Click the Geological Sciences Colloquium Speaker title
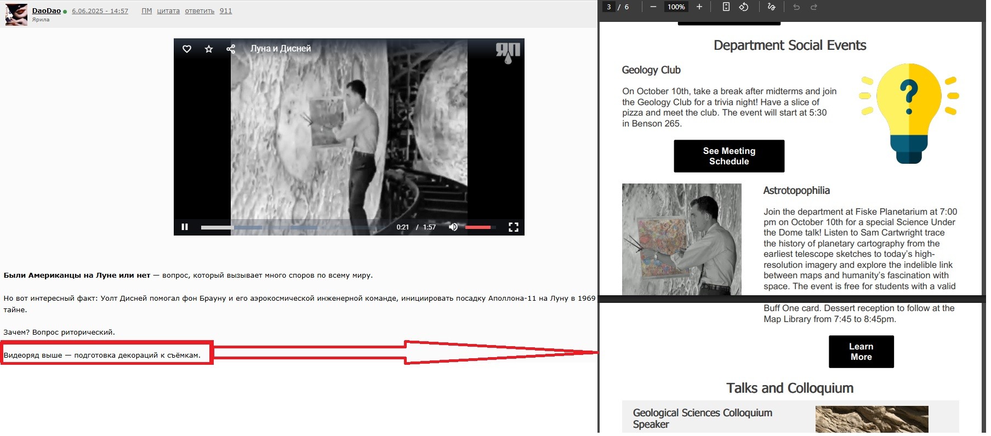The width and height of the screenshot is (991, 436). pyautogui.click(x=702, y=418)
